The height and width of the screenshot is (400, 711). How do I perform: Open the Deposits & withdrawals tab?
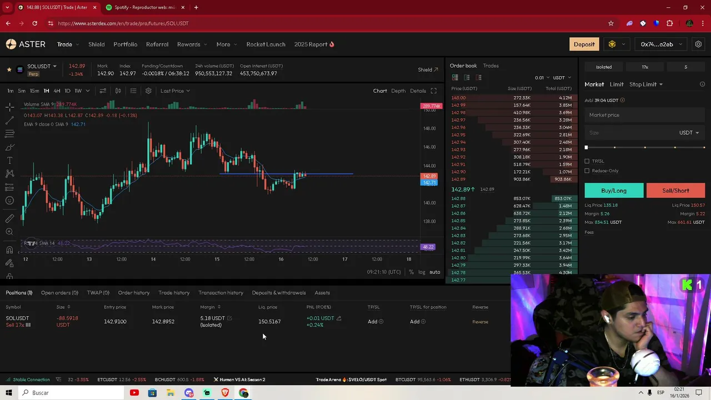click(279, 293)
